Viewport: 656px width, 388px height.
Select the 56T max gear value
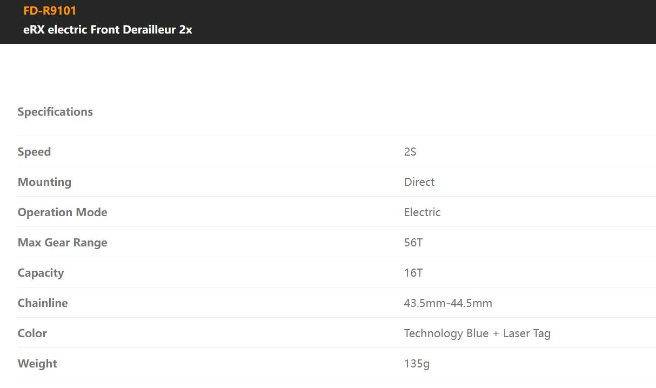pos(413,243)
